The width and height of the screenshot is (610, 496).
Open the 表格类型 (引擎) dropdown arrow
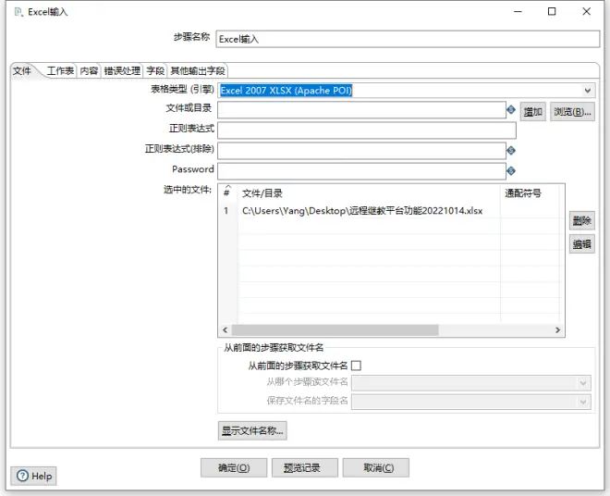click(588, 91)
